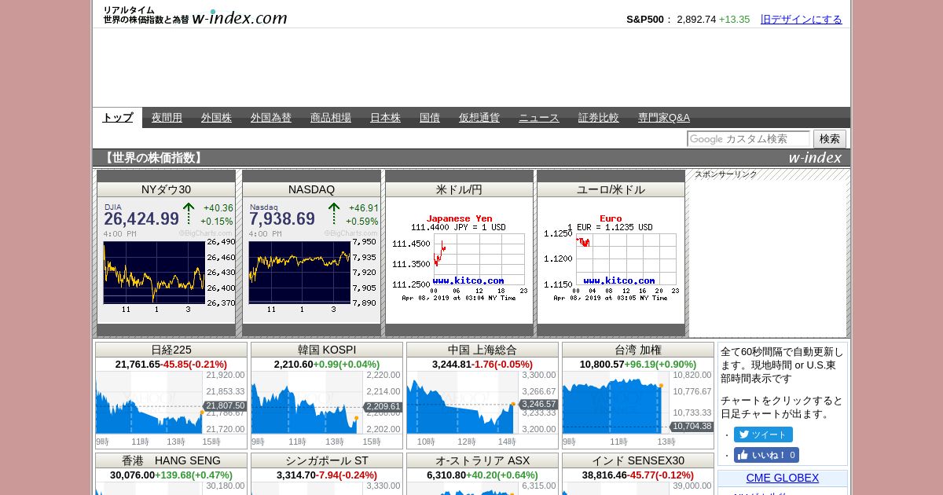Click the NYダウ30 header
Image resolution: width=943 pixels, height=495 pixels.
click(167, 189)
